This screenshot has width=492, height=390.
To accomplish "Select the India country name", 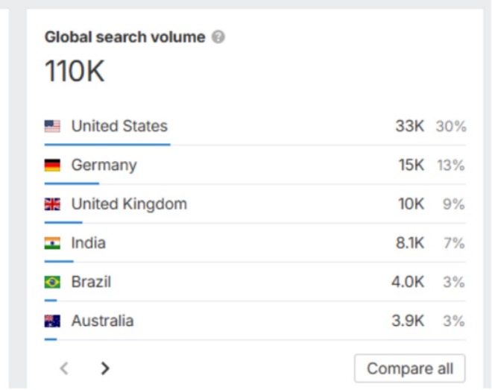I will 89,243.
